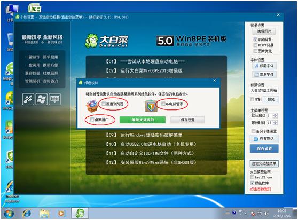Tick the 百度浏览器 checkbox

pyautogui.click(x=104, y=104)
